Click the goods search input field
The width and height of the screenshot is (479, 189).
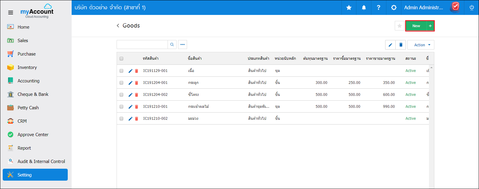point(142,44)
